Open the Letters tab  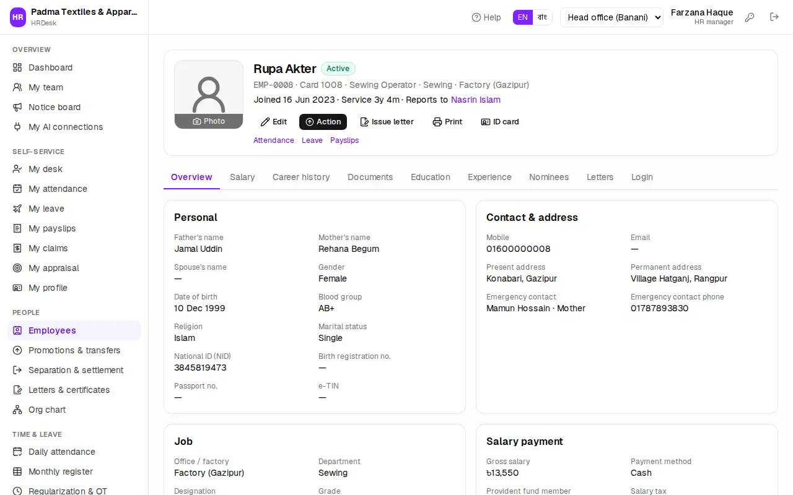[600, 177]
